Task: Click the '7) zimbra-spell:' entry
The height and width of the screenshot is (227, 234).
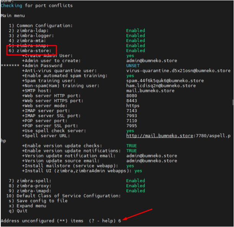Action: click(x=30, y=181)
